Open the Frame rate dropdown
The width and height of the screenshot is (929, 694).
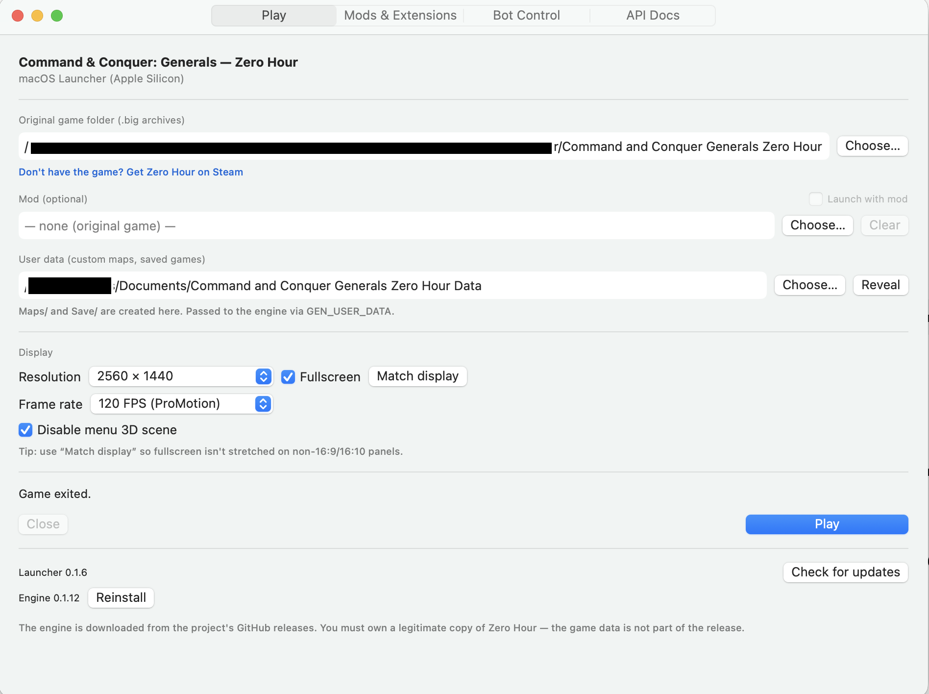[x=181, y=404]
